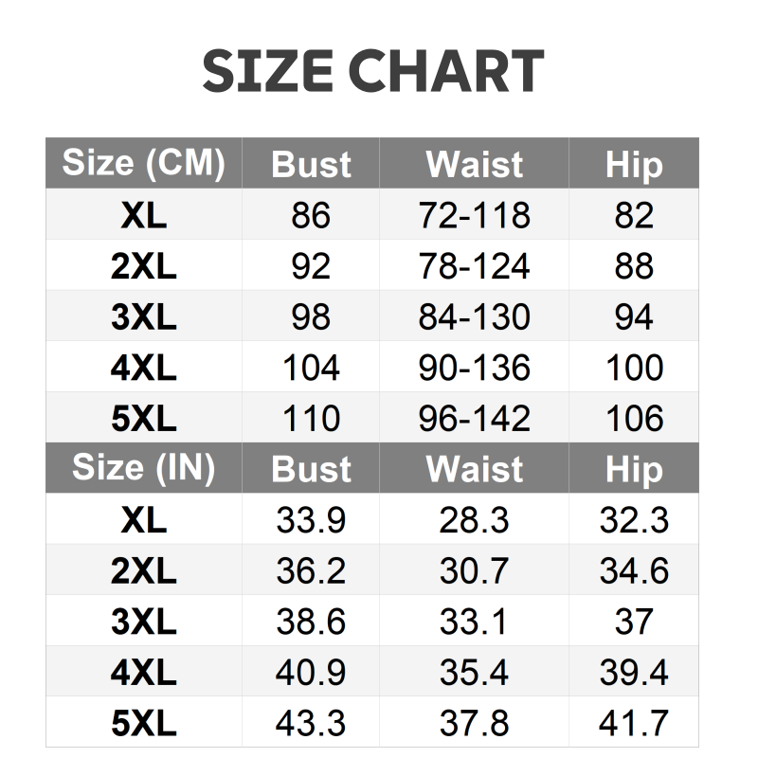Select the Size (IN) header cell
The image size is (758, 758).
click(x=144, y=468)
